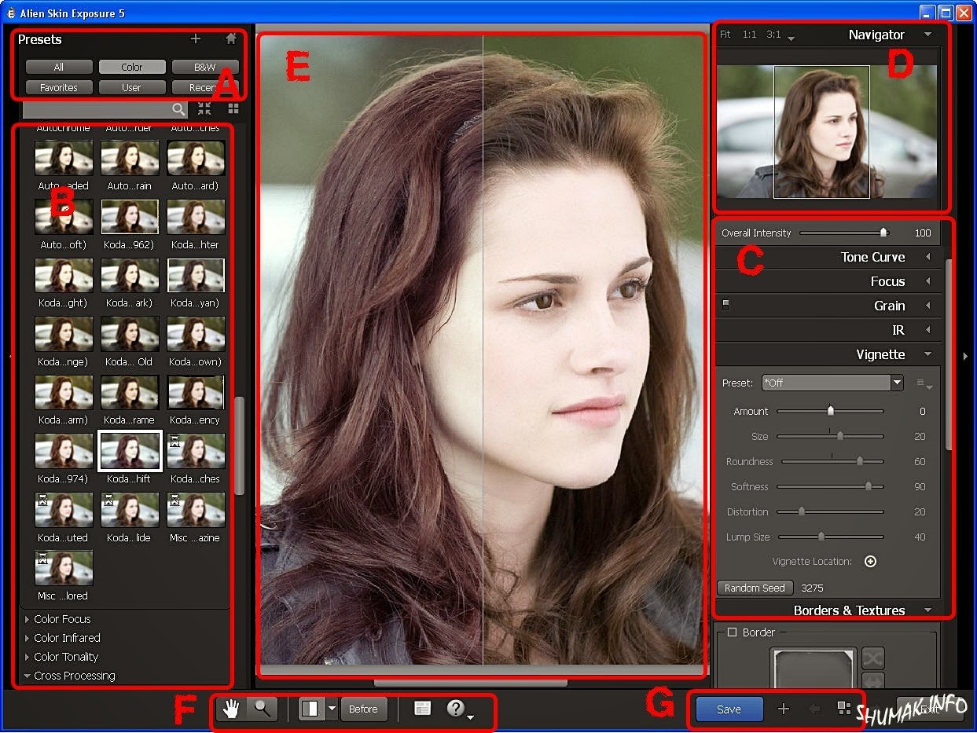
Task: Switch to Favorites presets tab
Action: (x=59, y=87)
